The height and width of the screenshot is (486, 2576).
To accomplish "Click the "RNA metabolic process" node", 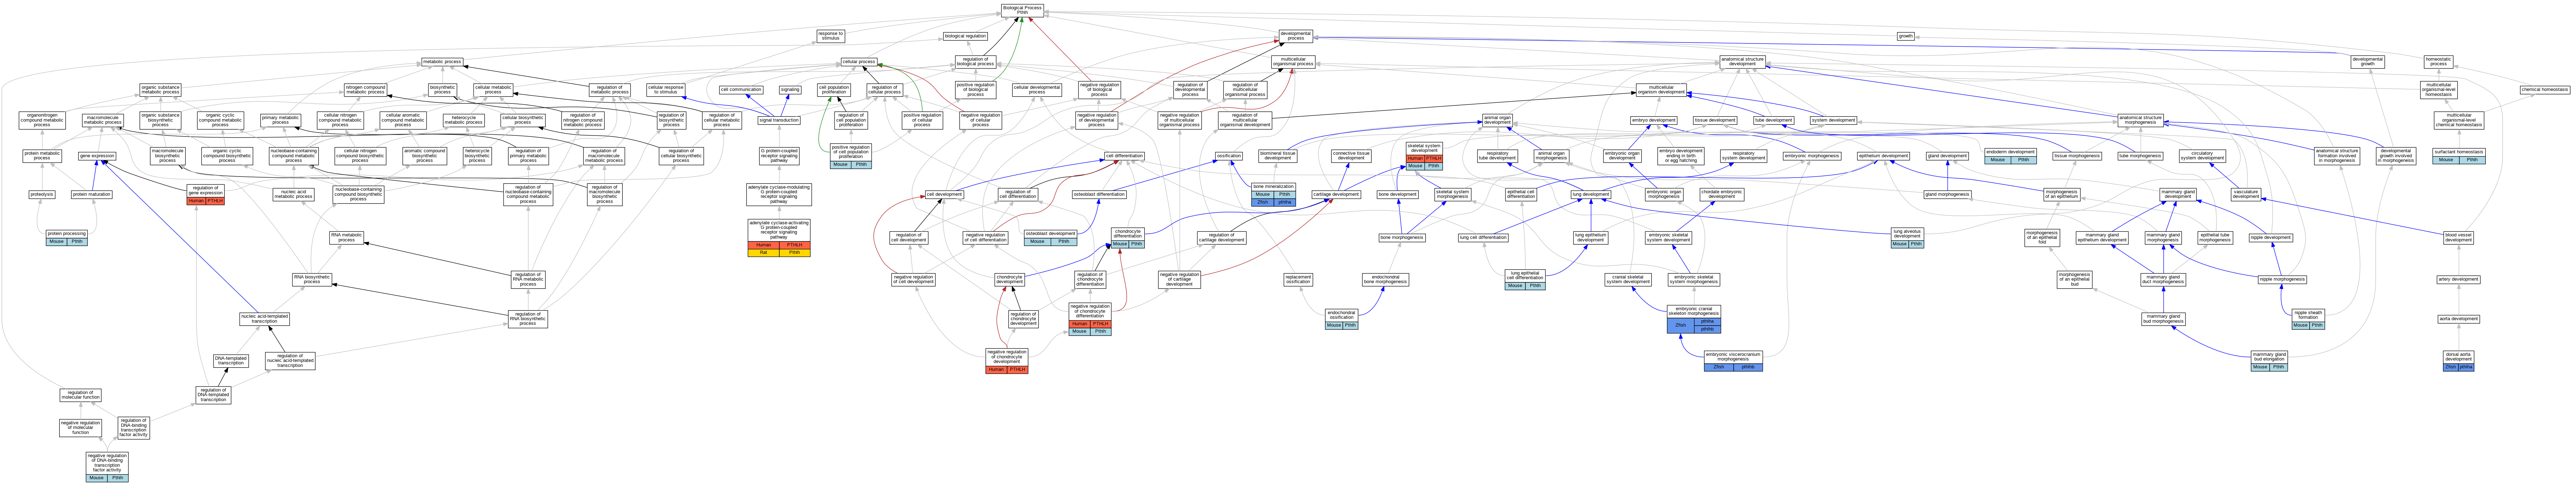I will coord(346,238).
